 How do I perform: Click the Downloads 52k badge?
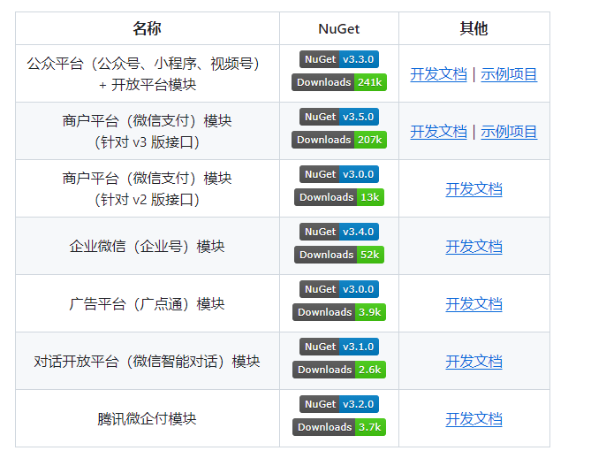(339, 255)
